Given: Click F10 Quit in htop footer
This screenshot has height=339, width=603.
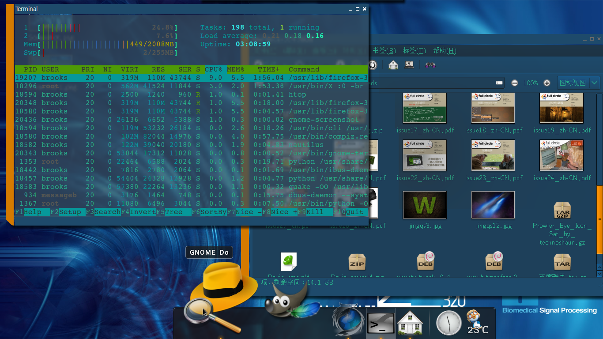Looking at the screenshot, I should 350,212.
